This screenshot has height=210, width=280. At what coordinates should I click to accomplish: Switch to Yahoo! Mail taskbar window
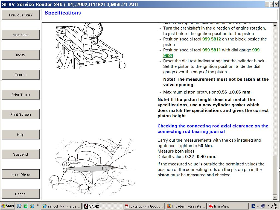pyautogui.click(x=61, y=206)
